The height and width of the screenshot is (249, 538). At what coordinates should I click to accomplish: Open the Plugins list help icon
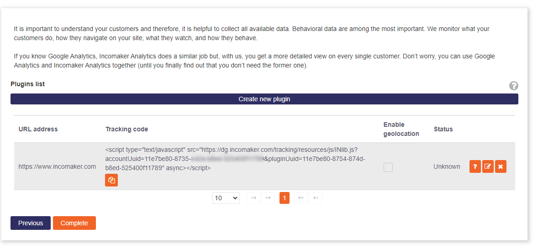(x=513, y=86)
